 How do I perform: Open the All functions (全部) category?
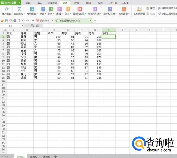(43, 11)
